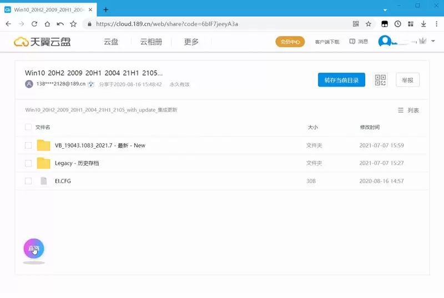Click the star icon inside address bar
Image resolution: width=444 pixels, height=298 pixels.
coord(369,24)
